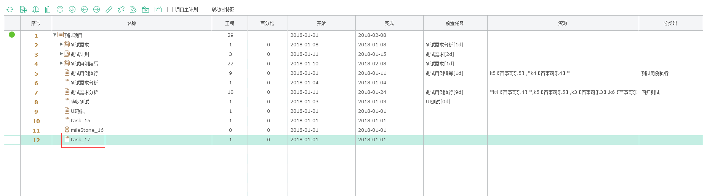Click the green status dot on row 1
Viewport: 707px width, 196px height.
tap(12, 35)
